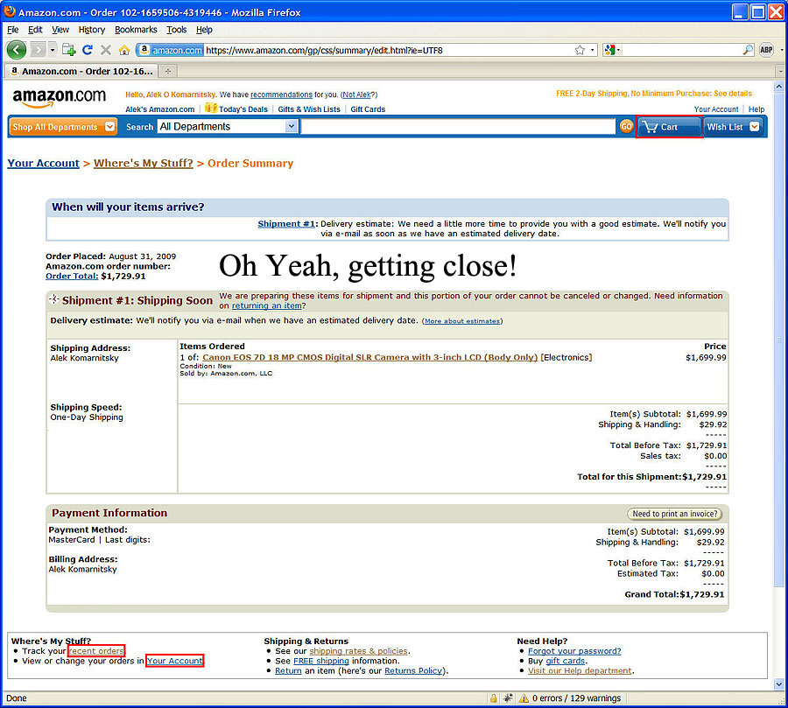Image resolution: width=788 pixels, height=708 pixels.
Task: Click Where's My Stuff? breadcrumb
Action: (x=144, y=164)
